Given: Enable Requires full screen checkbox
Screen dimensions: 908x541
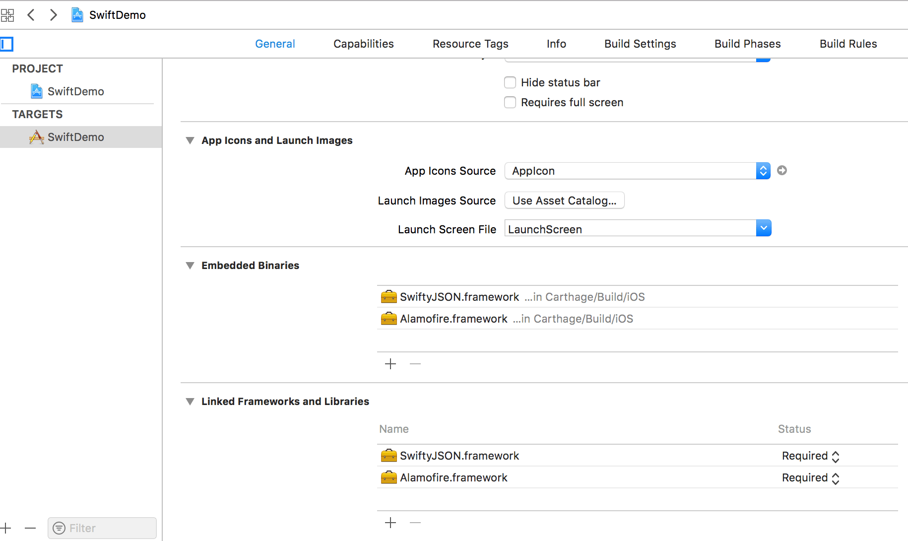Looking at the screenshot, I should pyautogui.click(x=510, y=102).
